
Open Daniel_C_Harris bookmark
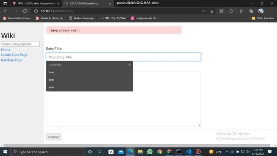coord(51,18)
